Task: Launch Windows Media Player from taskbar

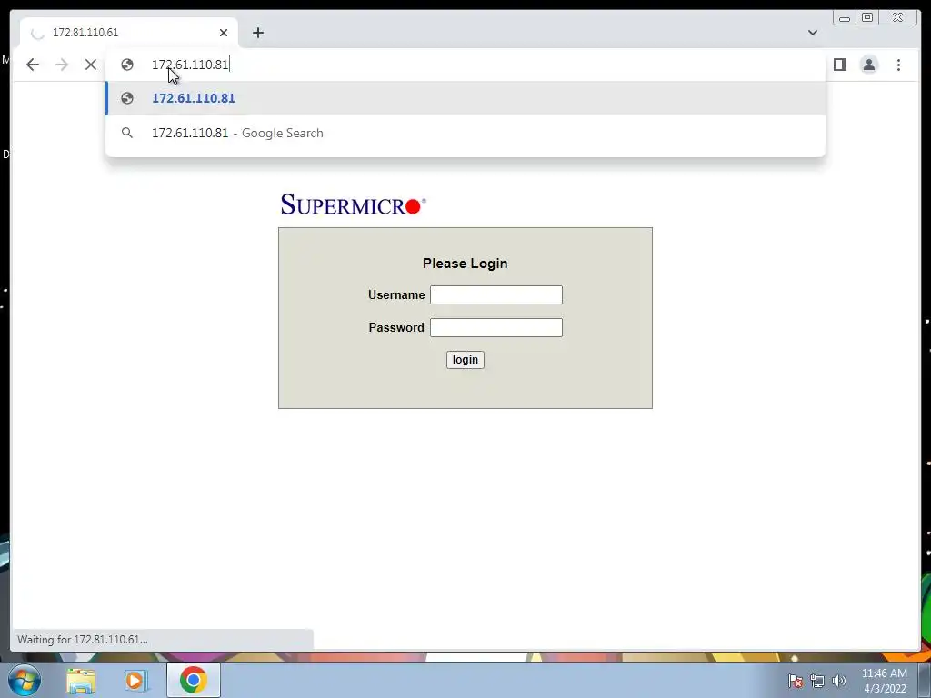Action: 135,680
